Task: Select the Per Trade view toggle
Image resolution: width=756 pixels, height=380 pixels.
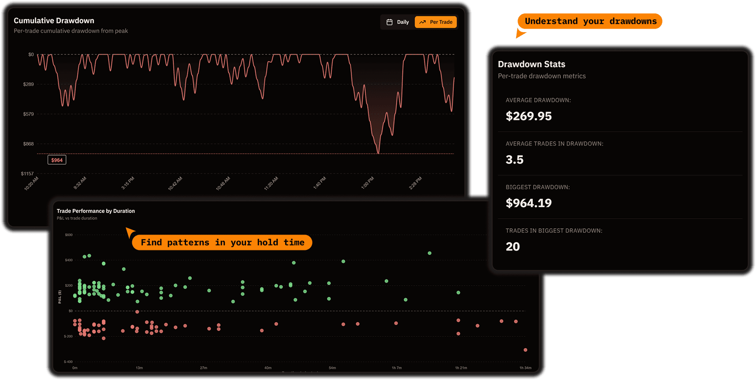Action: [436, 22]
